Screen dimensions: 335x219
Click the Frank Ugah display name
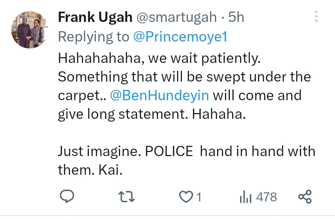coord(94,17)
